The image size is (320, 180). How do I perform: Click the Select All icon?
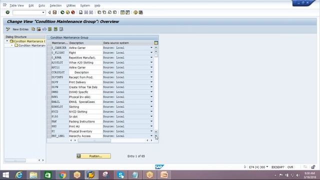tap(50, 29)
